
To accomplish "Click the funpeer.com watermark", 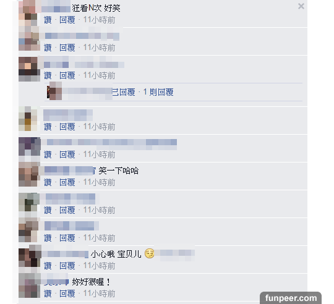I will [291, 298].
